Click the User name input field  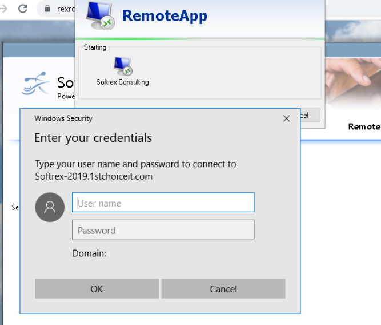click(163, 203)
